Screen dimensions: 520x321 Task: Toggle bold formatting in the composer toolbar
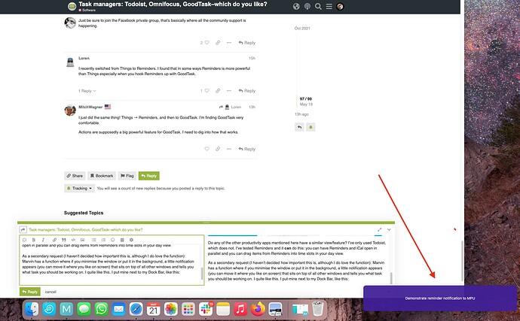click(33, 240)
